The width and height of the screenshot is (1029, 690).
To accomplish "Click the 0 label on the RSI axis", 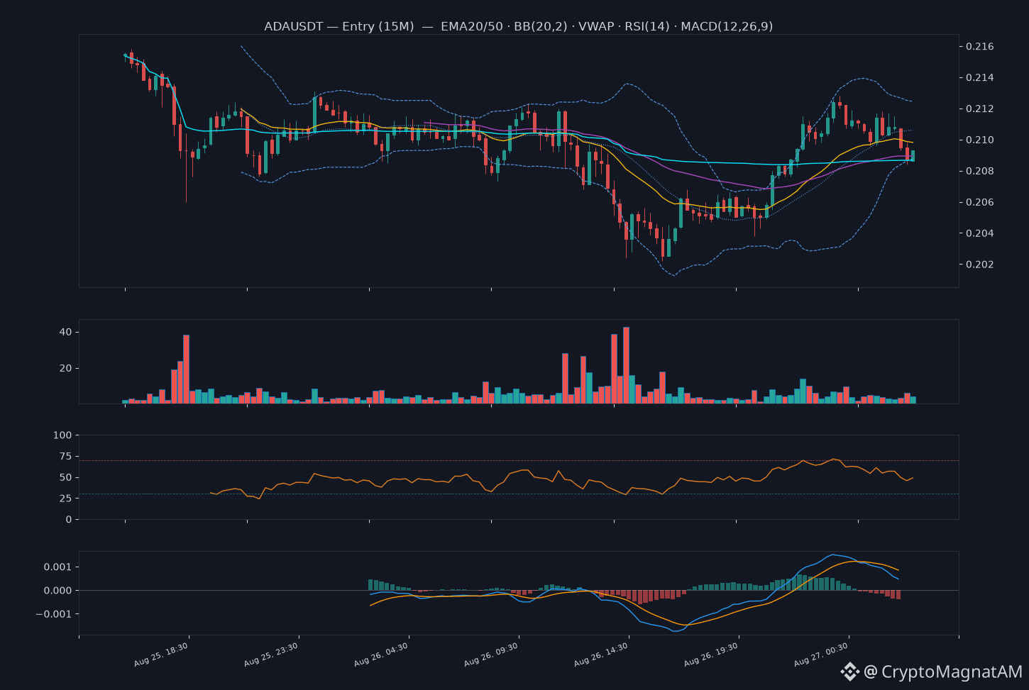I will click(x=68, y=520).
